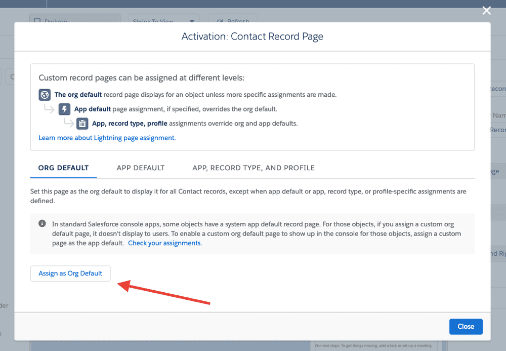Click Assign as Org Default
This screenshot has width=506, height=351.
(x=70, y=273)
